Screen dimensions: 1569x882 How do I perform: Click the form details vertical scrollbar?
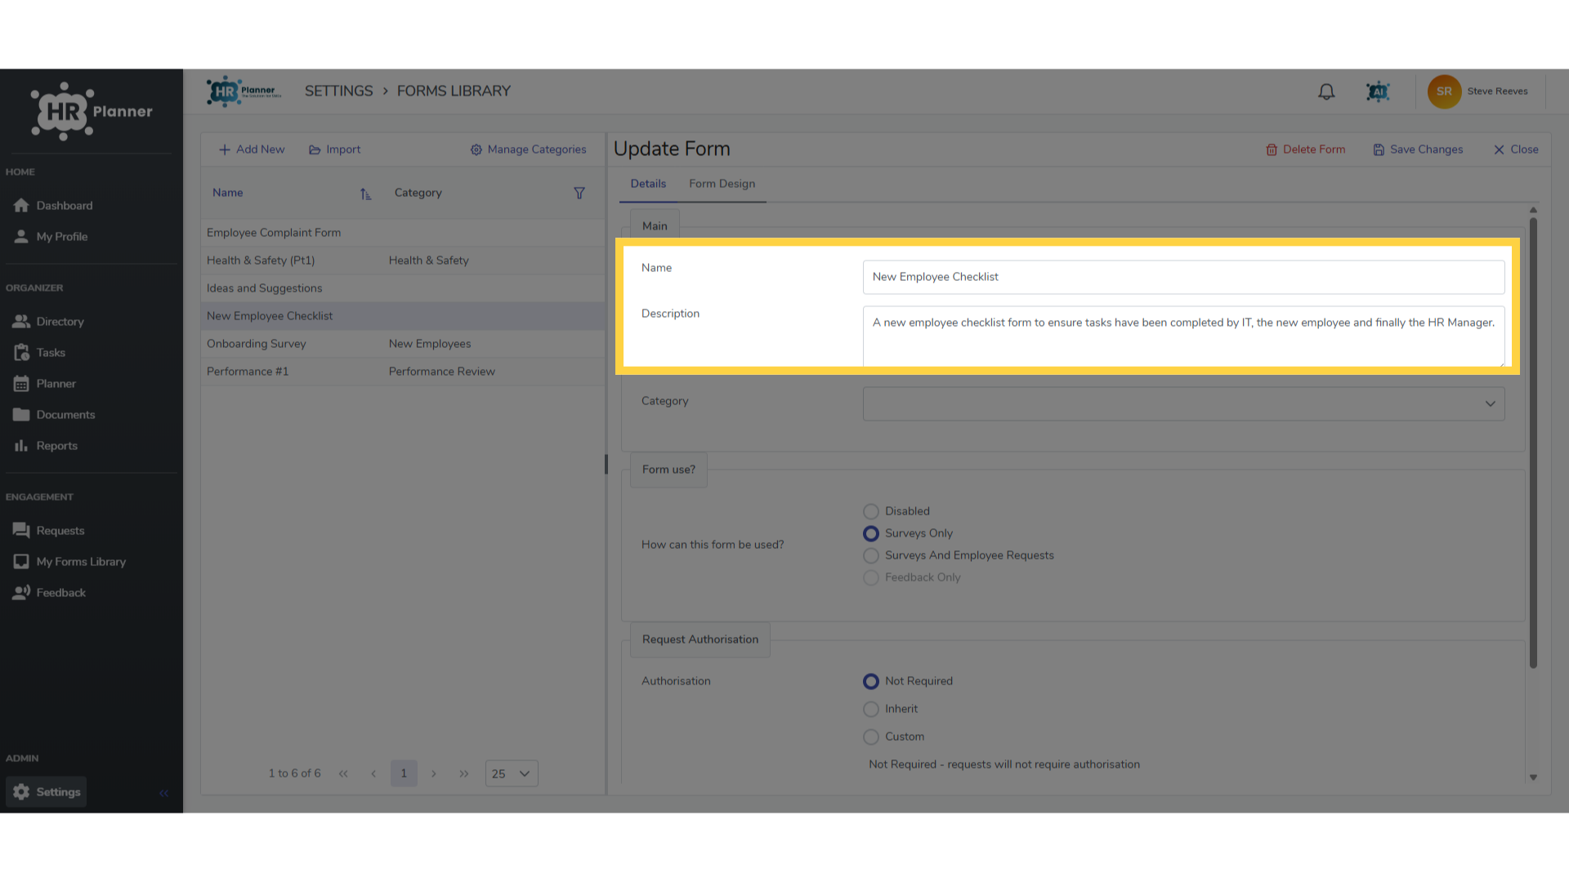click(1533, 443)
